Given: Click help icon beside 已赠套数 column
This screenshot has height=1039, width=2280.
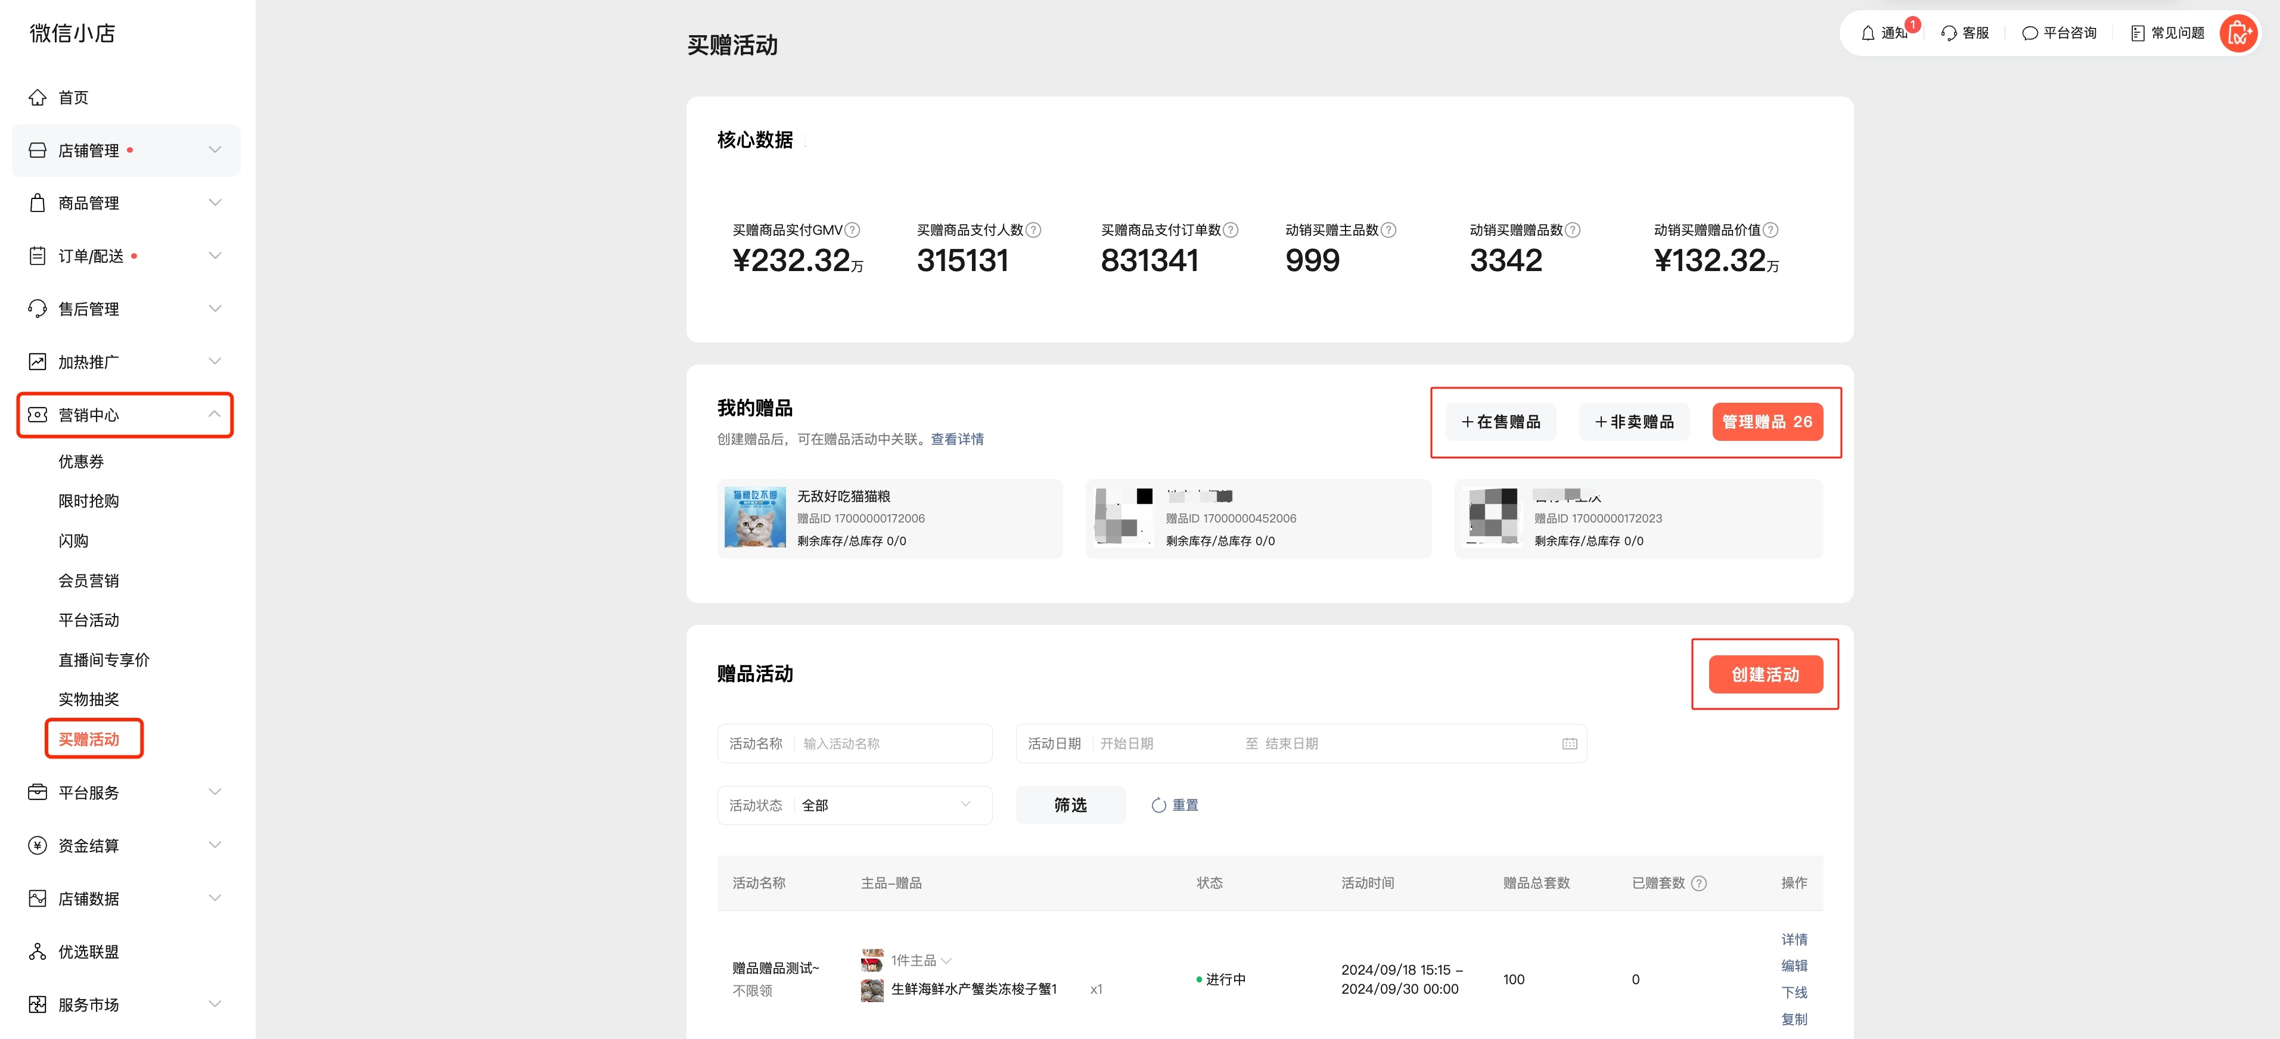Looking at the screenshot, I should 1698,884.
